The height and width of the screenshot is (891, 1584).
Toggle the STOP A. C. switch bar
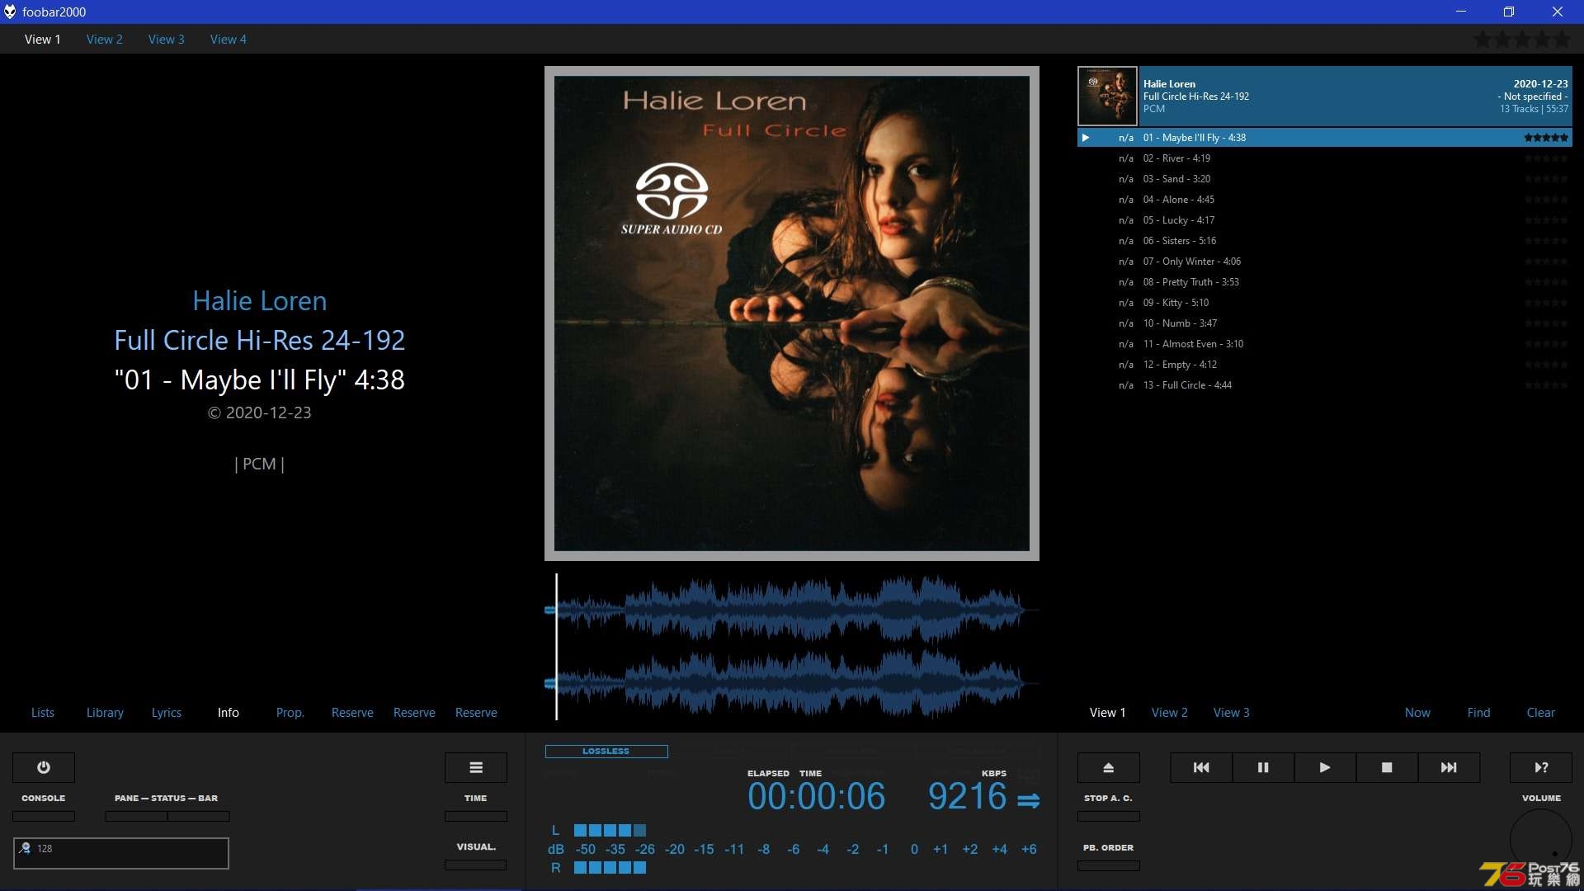coord(1109,816)
